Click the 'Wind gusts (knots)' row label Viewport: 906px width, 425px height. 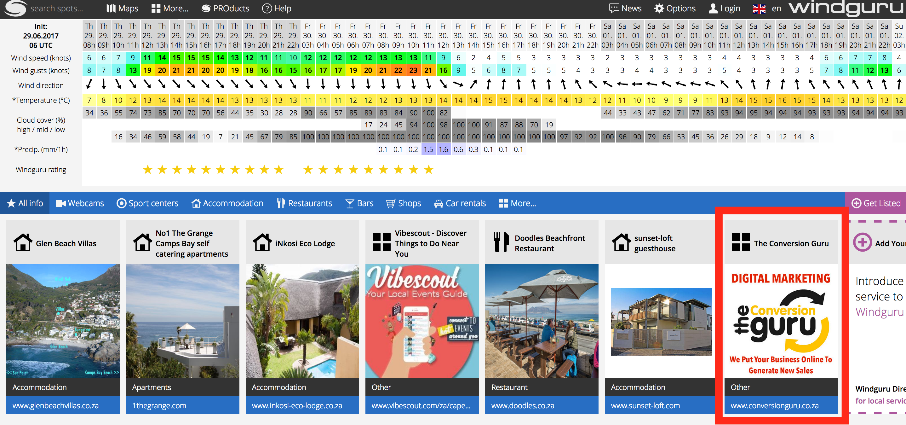[x=41, y=70]
